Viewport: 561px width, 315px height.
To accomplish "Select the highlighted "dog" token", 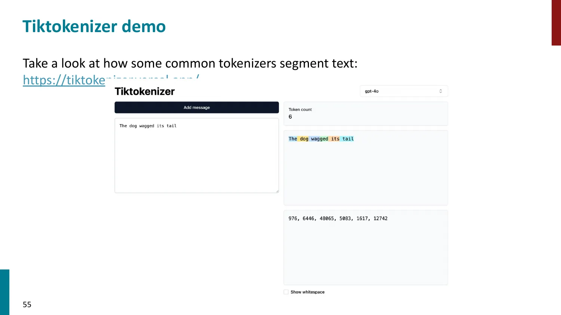I will pyautogui.click(x=304, y=139).
